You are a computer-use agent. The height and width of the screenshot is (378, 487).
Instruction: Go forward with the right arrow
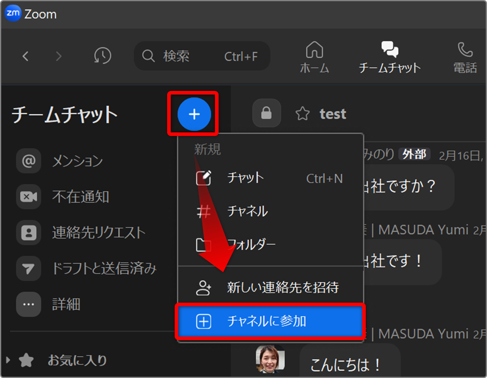pos(59,56)
